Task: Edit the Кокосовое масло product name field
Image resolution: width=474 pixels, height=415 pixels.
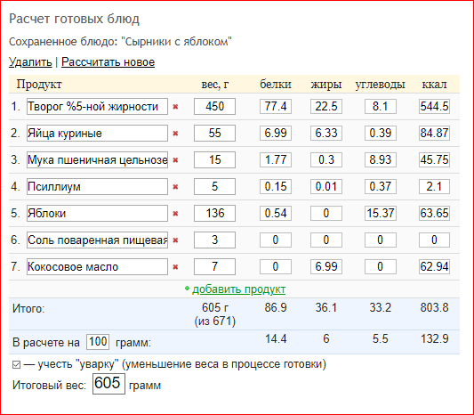Action: (x=97, y=266)
